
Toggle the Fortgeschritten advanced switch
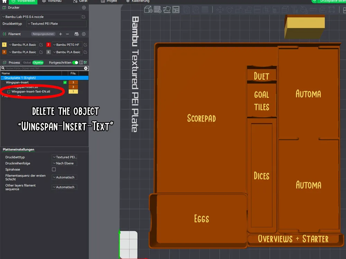click(x=75, y=63)
